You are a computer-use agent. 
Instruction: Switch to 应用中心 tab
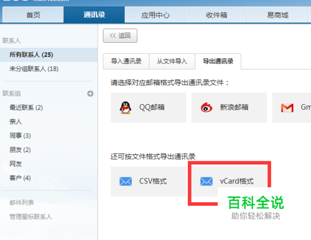point(155,15)
